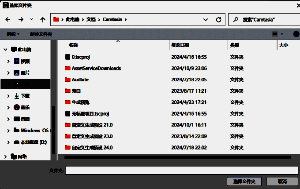Click the Back navigation arrow
Viewport: 300px width, 189px height.
[x=7, y=19]
